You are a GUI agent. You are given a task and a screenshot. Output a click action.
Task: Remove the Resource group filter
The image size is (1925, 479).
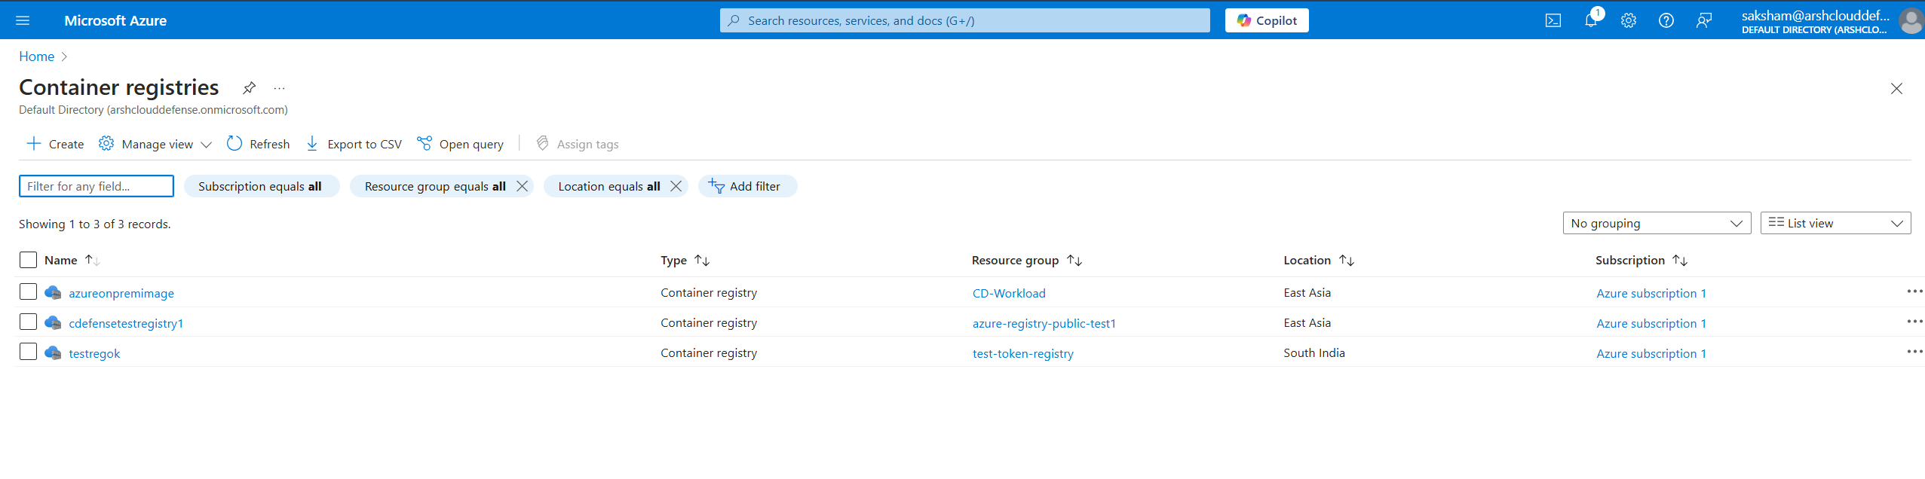[x=522, y=186]
